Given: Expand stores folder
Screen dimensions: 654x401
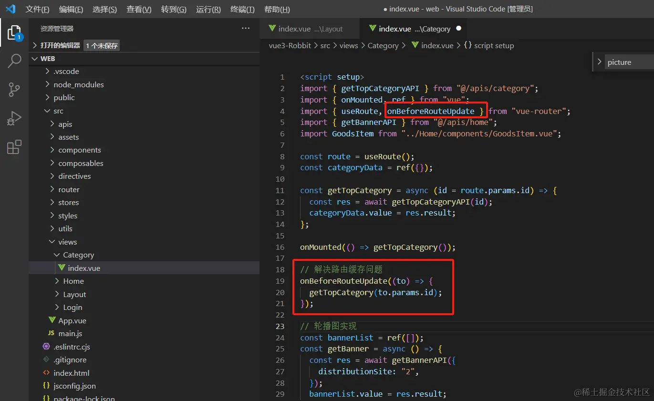Looking at the screenshot, I should coord(144,203).
